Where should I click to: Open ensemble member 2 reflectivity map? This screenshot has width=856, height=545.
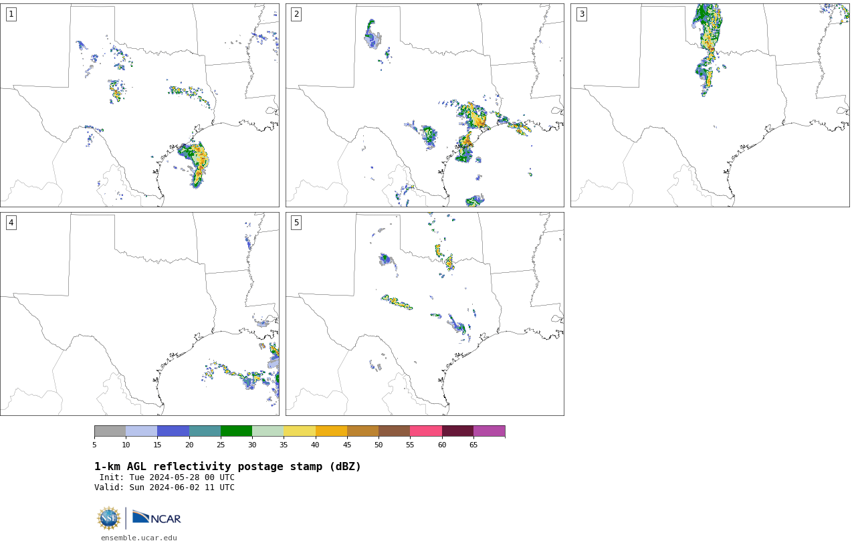[425, 105]
